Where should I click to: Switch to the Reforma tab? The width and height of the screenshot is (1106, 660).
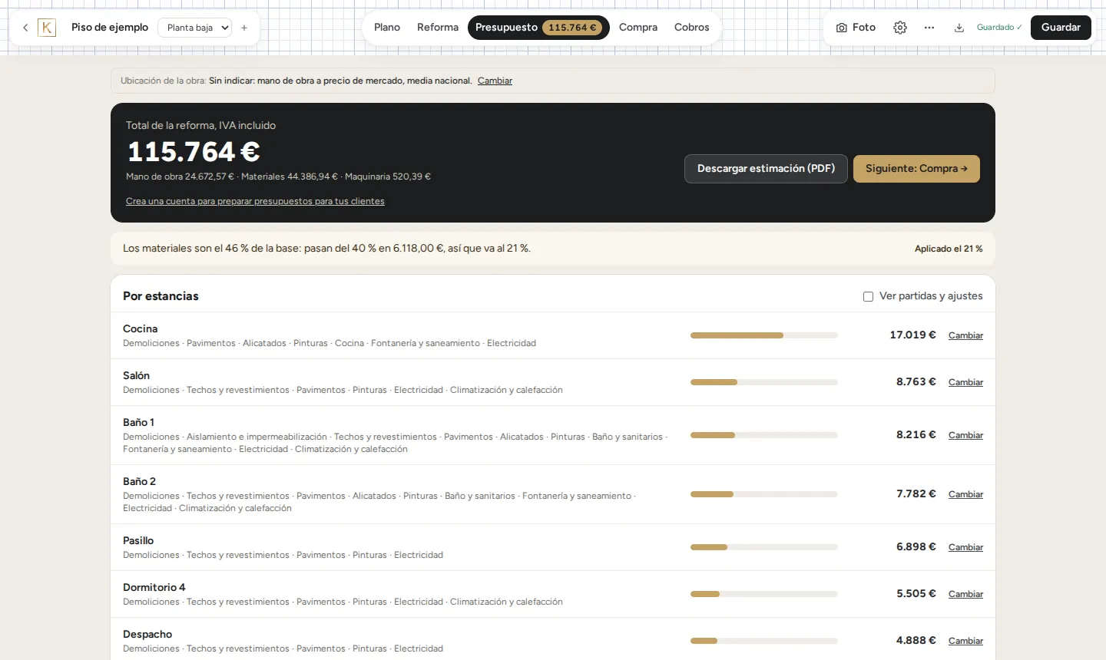point(438,28)
